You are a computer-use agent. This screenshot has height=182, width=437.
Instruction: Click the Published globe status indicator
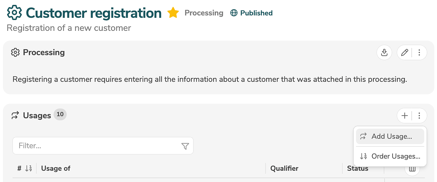pos(252,13)
